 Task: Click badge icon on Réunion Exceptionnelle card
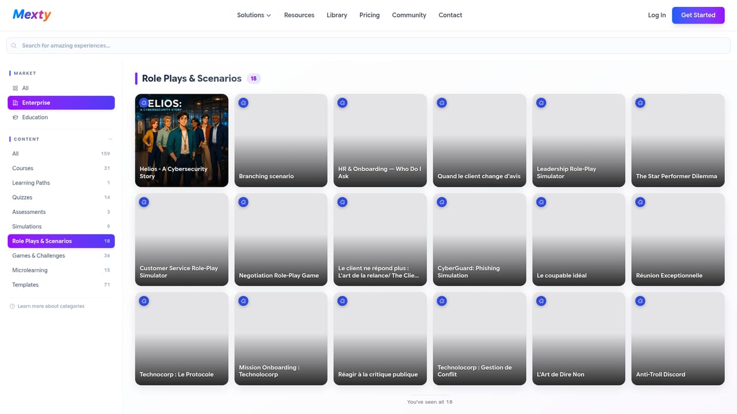pyautogui.click(x=640, y=202)
